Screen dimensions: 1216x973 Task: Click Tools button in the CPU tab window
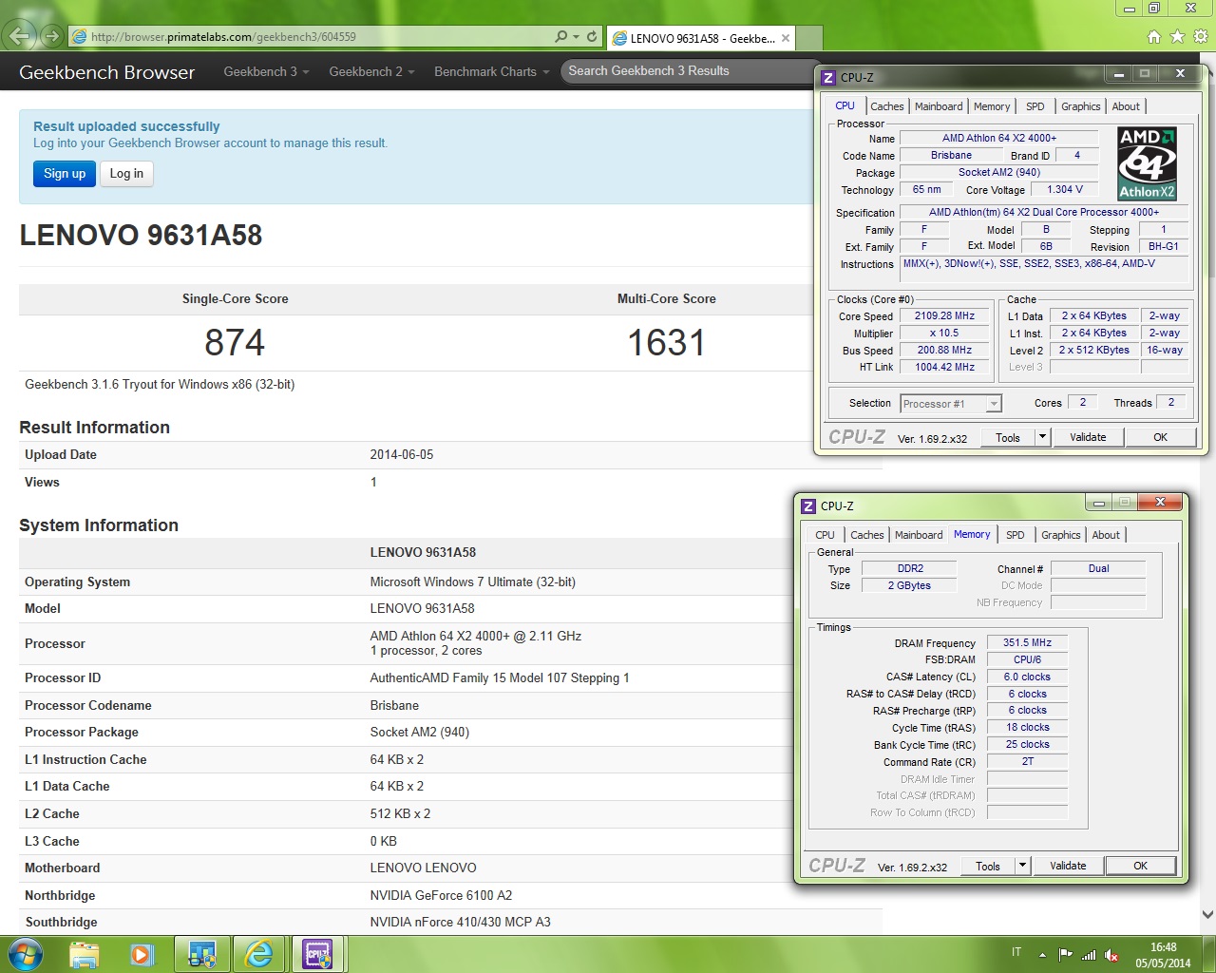[x=1008, y=437]
